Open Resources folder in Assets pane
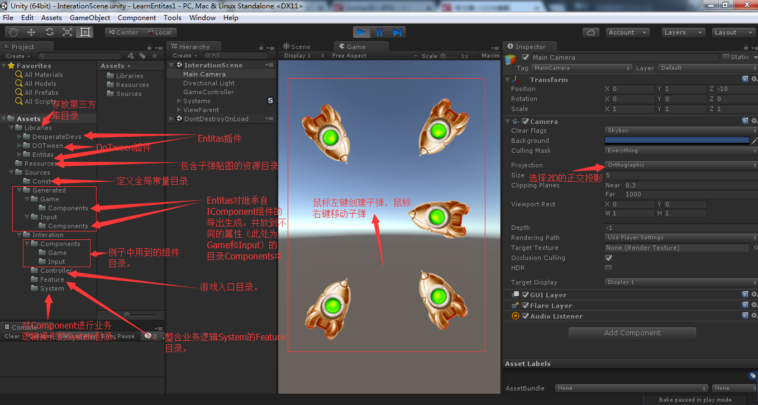The image size is (758, 405). [128, 85]
